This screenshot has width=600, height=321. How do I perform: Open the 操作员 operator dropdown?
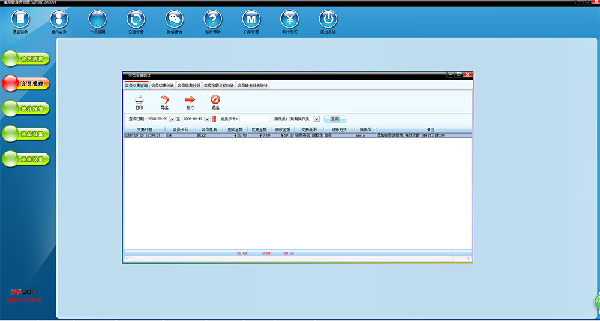317,119
